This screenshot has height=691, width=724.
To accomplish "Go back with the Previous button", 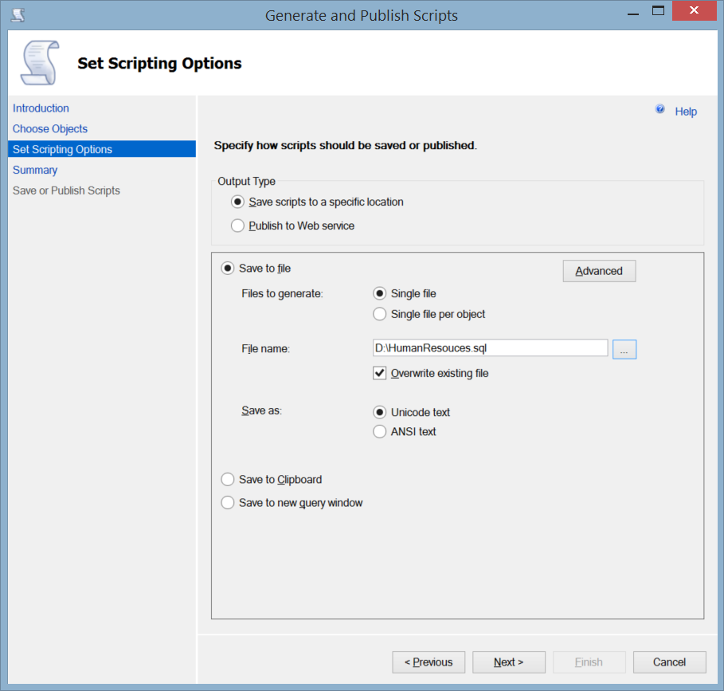I will click(x=429, y=662).
